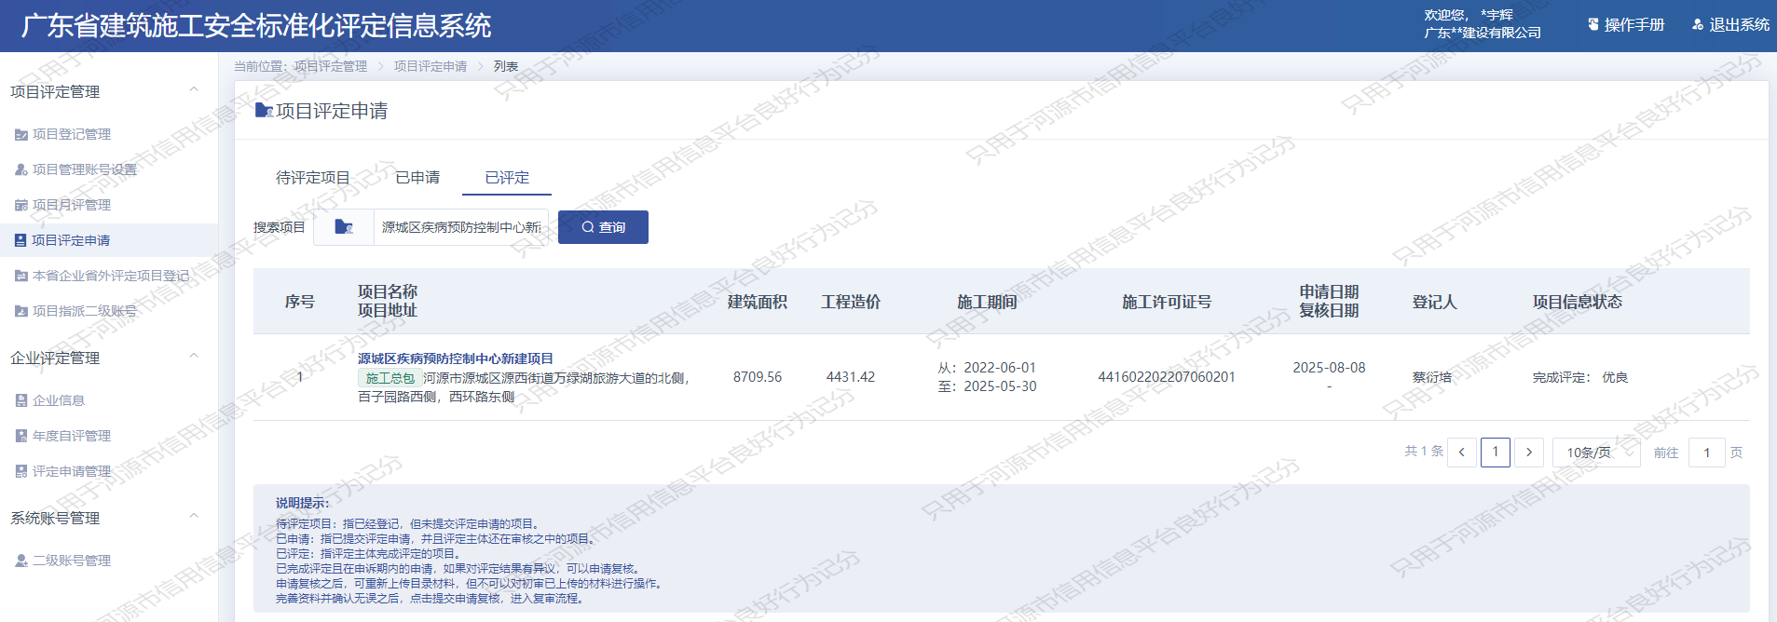The width and height of the screenshot is (1777, 622).
Task: Select the 已评定 tab
Action: tap(507, 177)
